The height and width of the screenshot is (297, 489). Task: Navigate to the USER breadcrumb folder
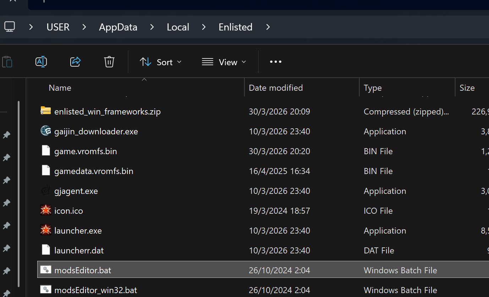pos(58,27)
